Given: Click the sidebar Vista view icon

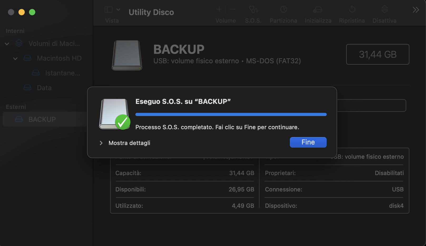Looking at the screenshot, I should pyautogui.click(x=109, y=10).
